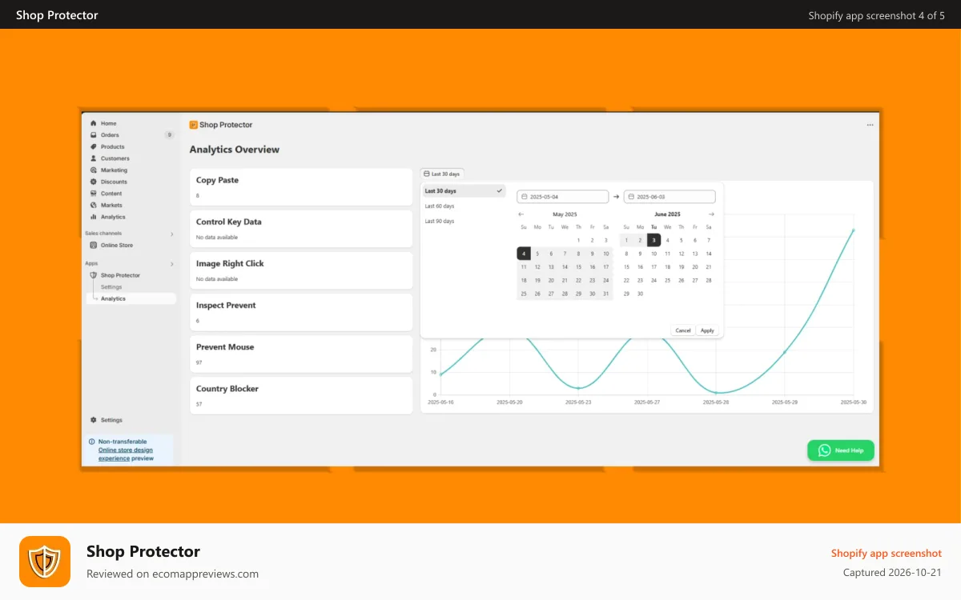Click the Image Right Click card

coord(301,270)
